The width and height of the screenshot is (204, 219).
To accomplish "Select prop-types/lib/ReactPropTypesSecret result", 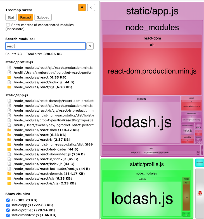I will [x=53, y=120].
